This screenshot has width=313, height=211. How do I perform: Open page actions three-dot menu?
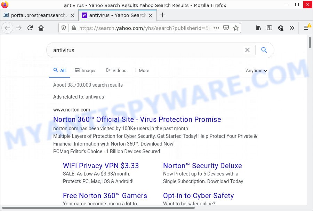point(216,28)
